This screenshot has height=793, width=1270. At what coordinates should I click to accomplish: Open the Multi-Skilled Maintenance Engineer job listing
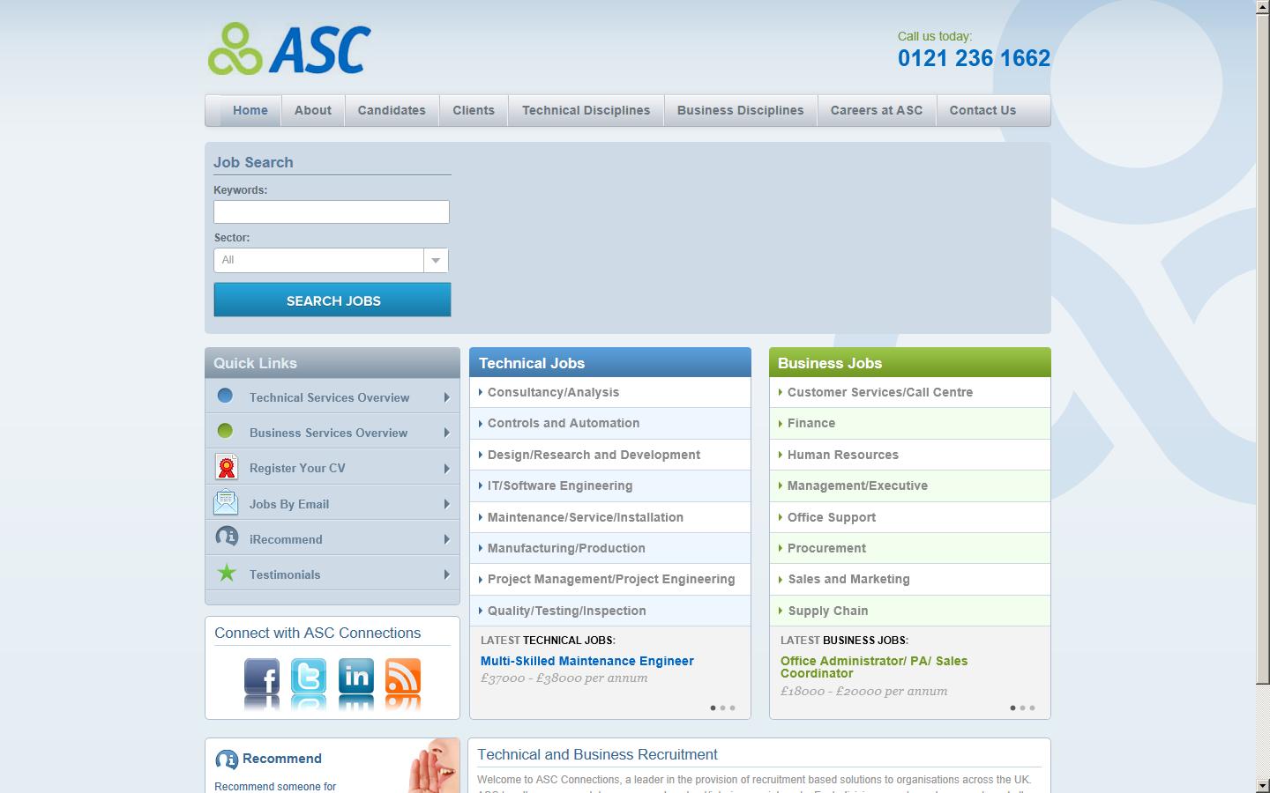point(586,661)
